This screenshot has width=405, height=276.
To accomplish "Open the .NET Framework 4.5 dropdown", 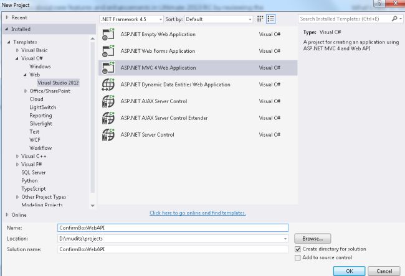I will [131, 19].
